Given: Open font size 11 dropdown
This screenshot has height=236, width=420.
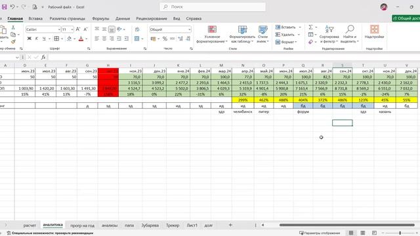Looking at the screenshot, I should pos(72,29).
